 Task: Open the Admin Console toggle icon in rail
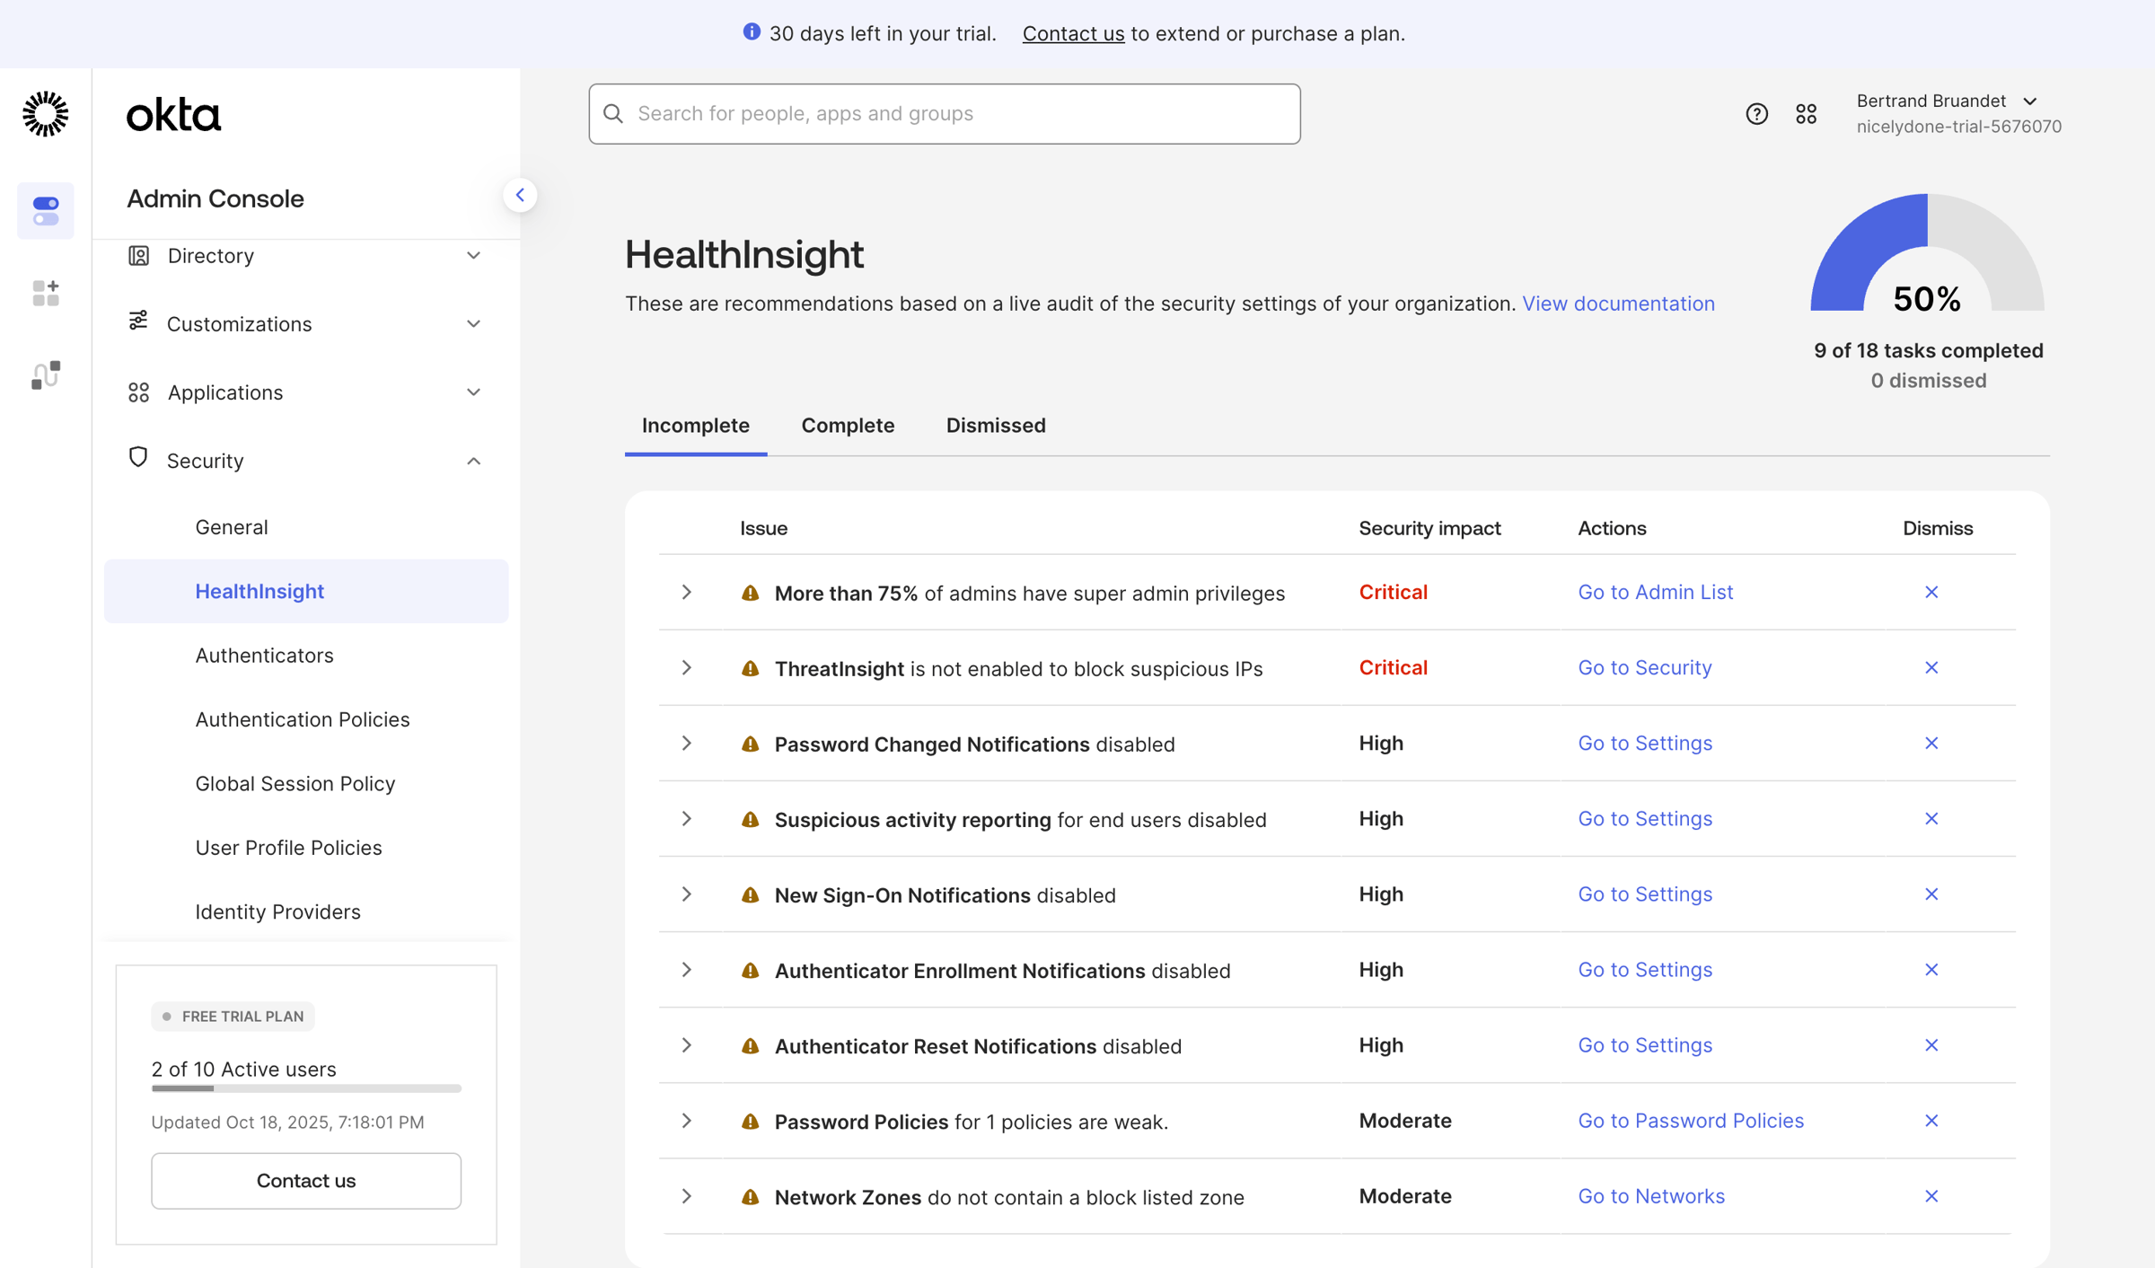click(x=46, y=211)
